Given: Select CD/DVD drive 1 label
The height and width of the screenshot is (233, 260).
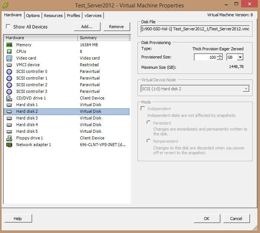Looking at the screenshot, I should click(31, 98).
